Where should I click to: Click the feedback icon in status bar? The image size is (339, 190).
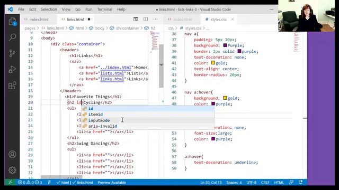[291, 182]
